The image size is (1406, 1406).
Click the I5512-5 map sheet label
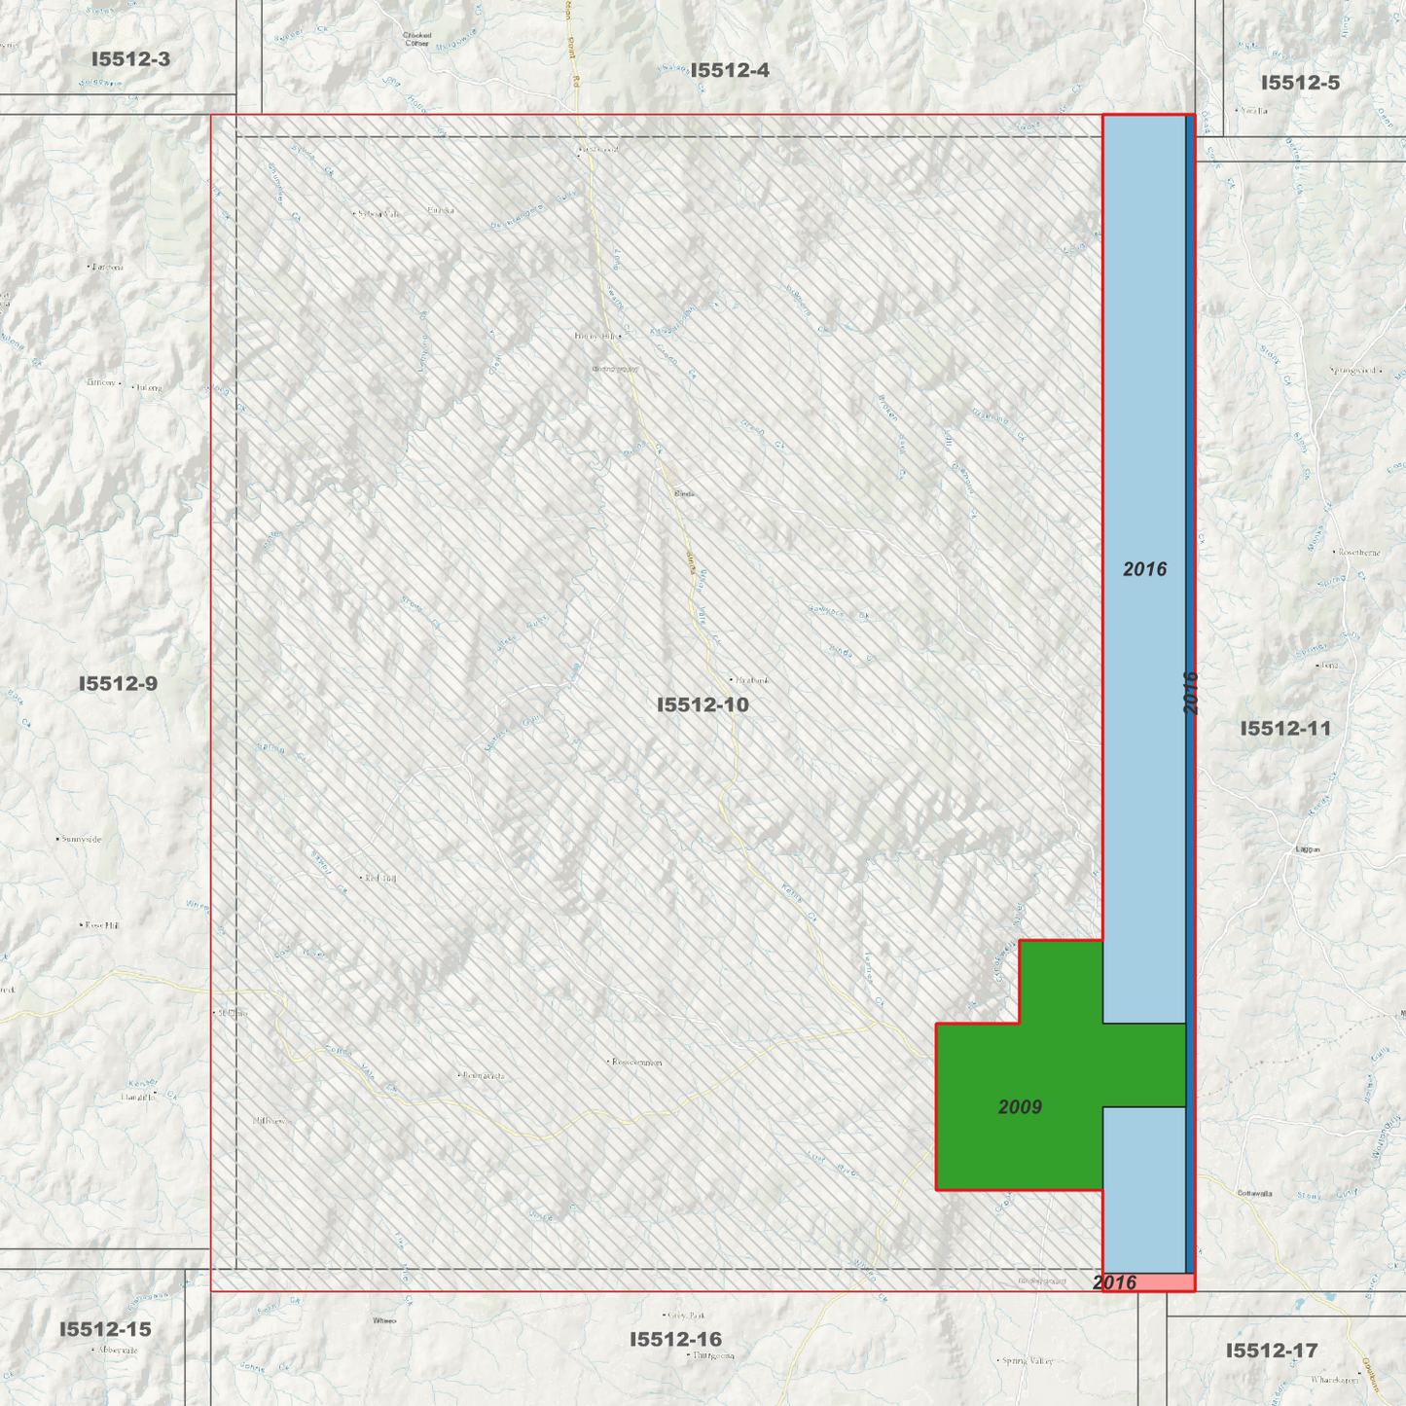click(1300, 83)
